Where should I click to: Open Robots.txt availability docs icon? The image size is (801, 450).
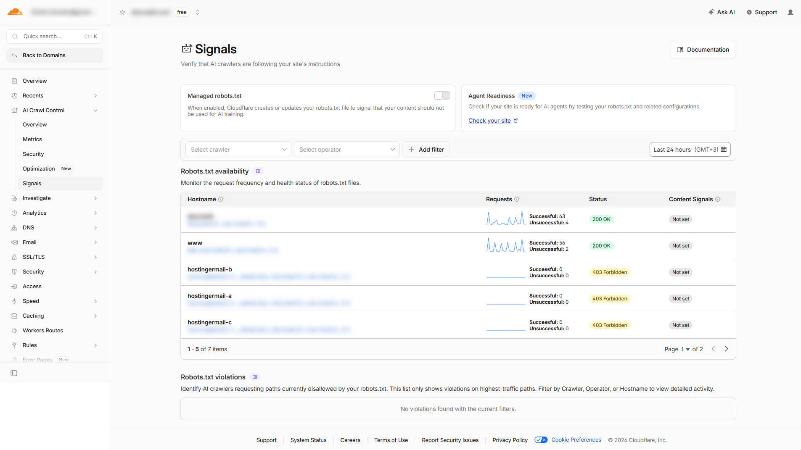258,171
